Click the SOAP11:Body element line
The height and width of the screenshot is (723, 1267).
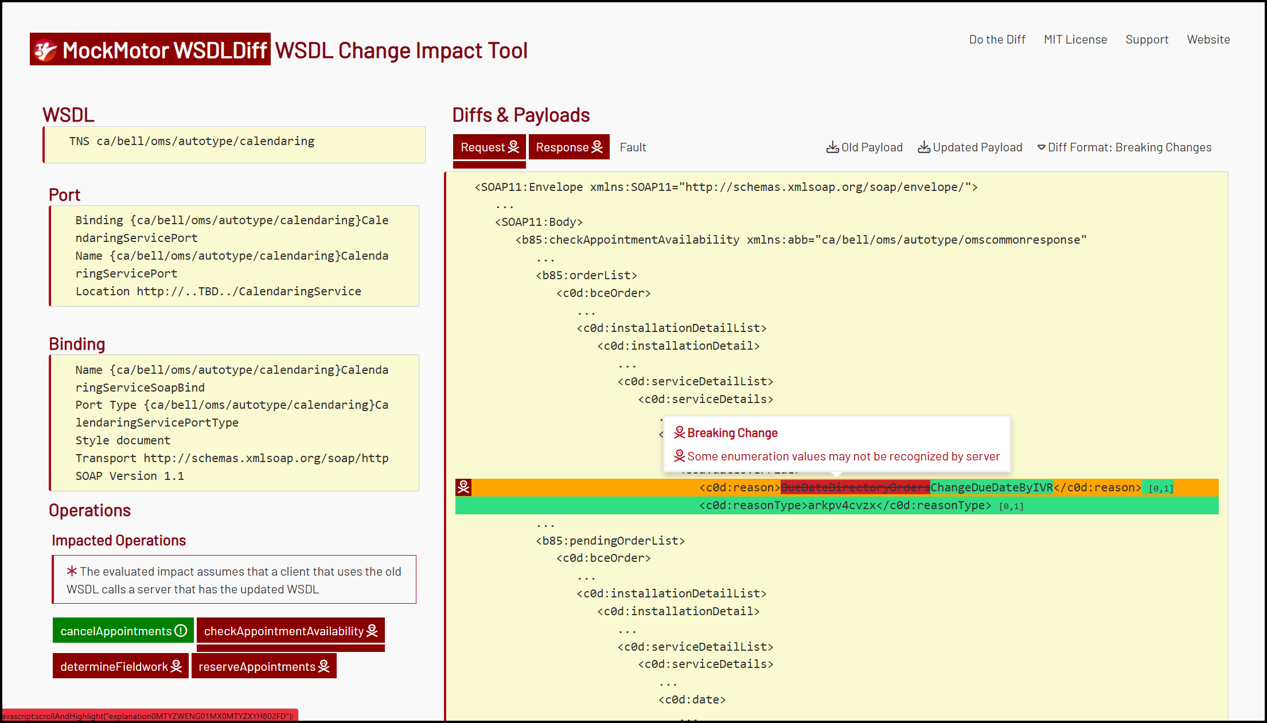[539, 222]
